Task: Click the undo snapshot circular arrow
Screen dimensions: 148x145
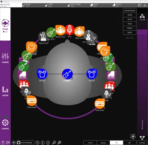Action: tap(37, 142)
